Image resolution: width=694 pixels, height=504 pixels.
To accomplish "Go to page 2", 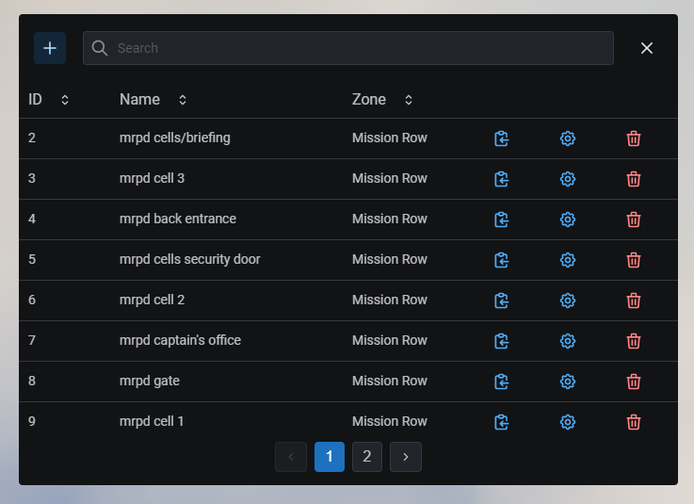I will click(367, 457).
